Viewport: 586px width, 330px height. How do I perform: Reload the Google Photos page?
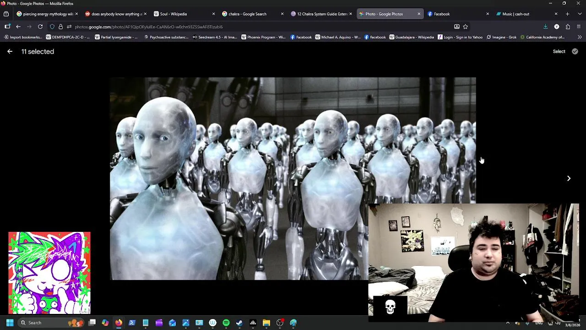pos(40,27)
